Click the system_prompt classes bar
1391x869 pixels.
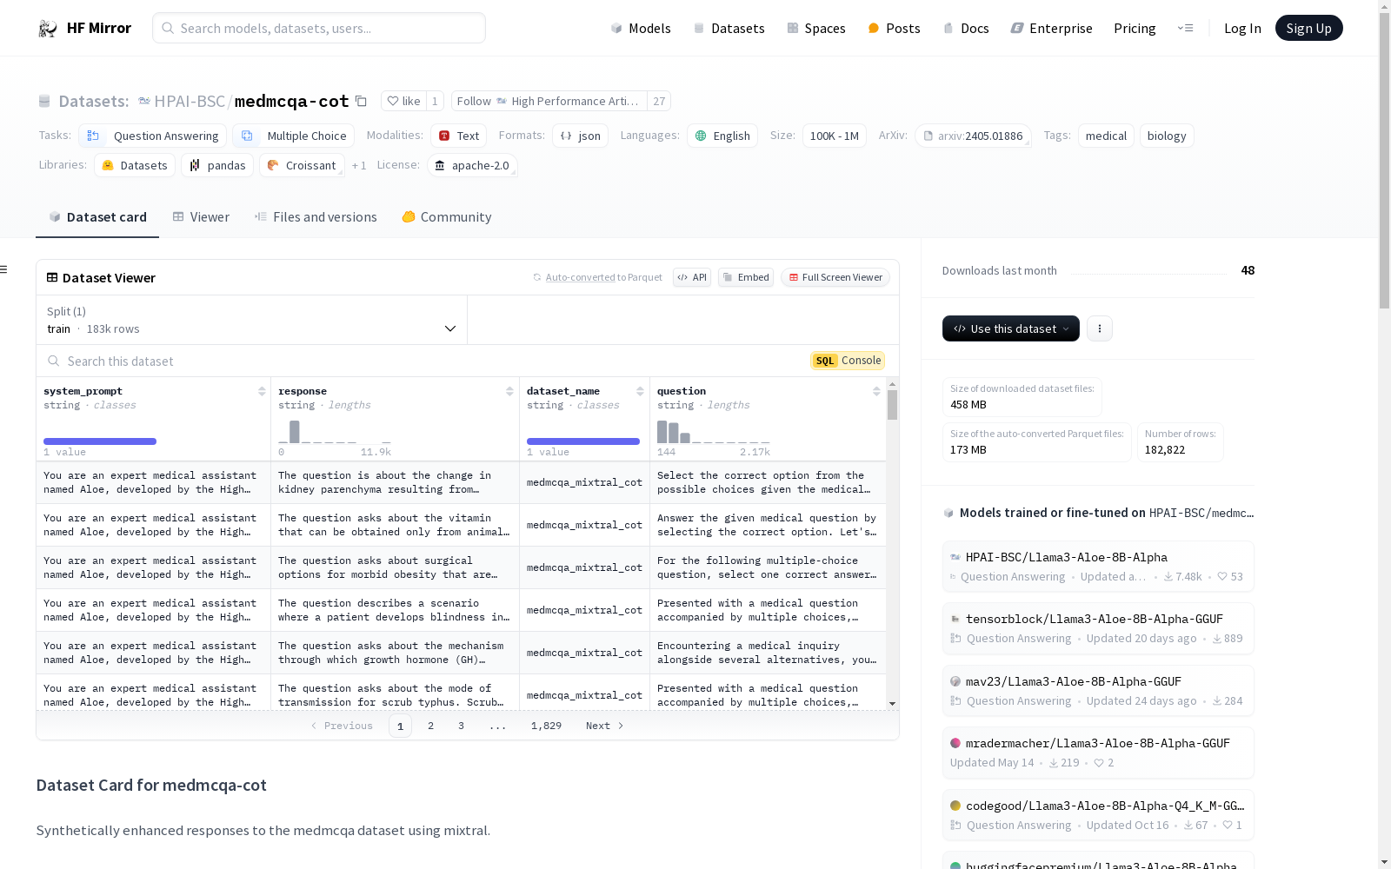pos(100,441)
